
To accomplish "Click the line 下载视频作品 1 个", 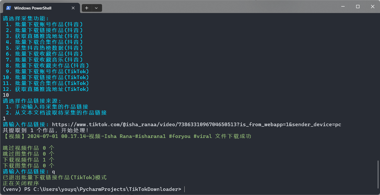I will (29, 160).
